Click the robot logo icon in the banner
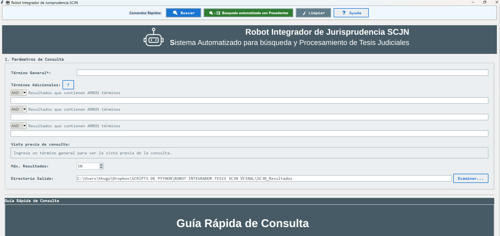Image resolution: width=500 pixels, height=236 pixels. coord(154,37)
